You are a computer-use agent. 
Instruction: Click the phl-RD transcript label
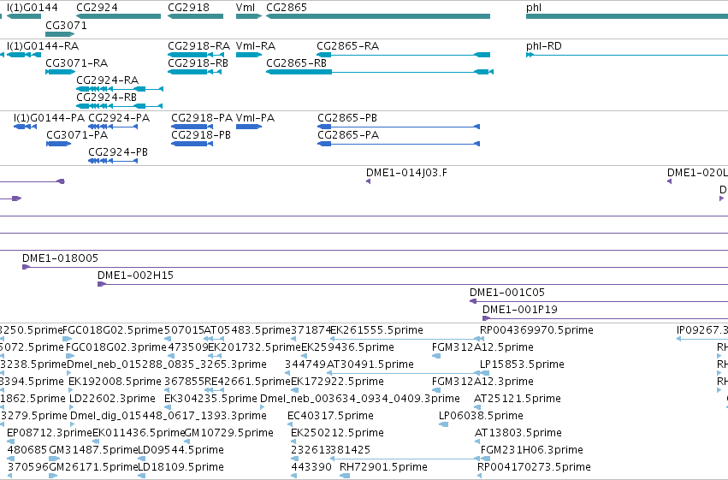tap(544, 46)
